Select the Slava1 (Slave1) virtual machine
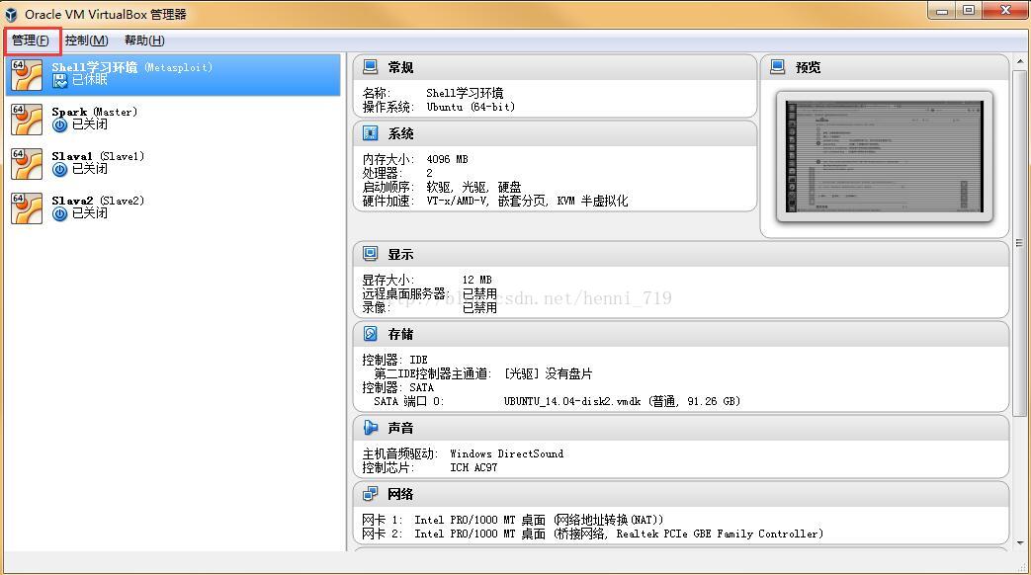This screenshot has height=575, width=1031. (x=173, y=164)
